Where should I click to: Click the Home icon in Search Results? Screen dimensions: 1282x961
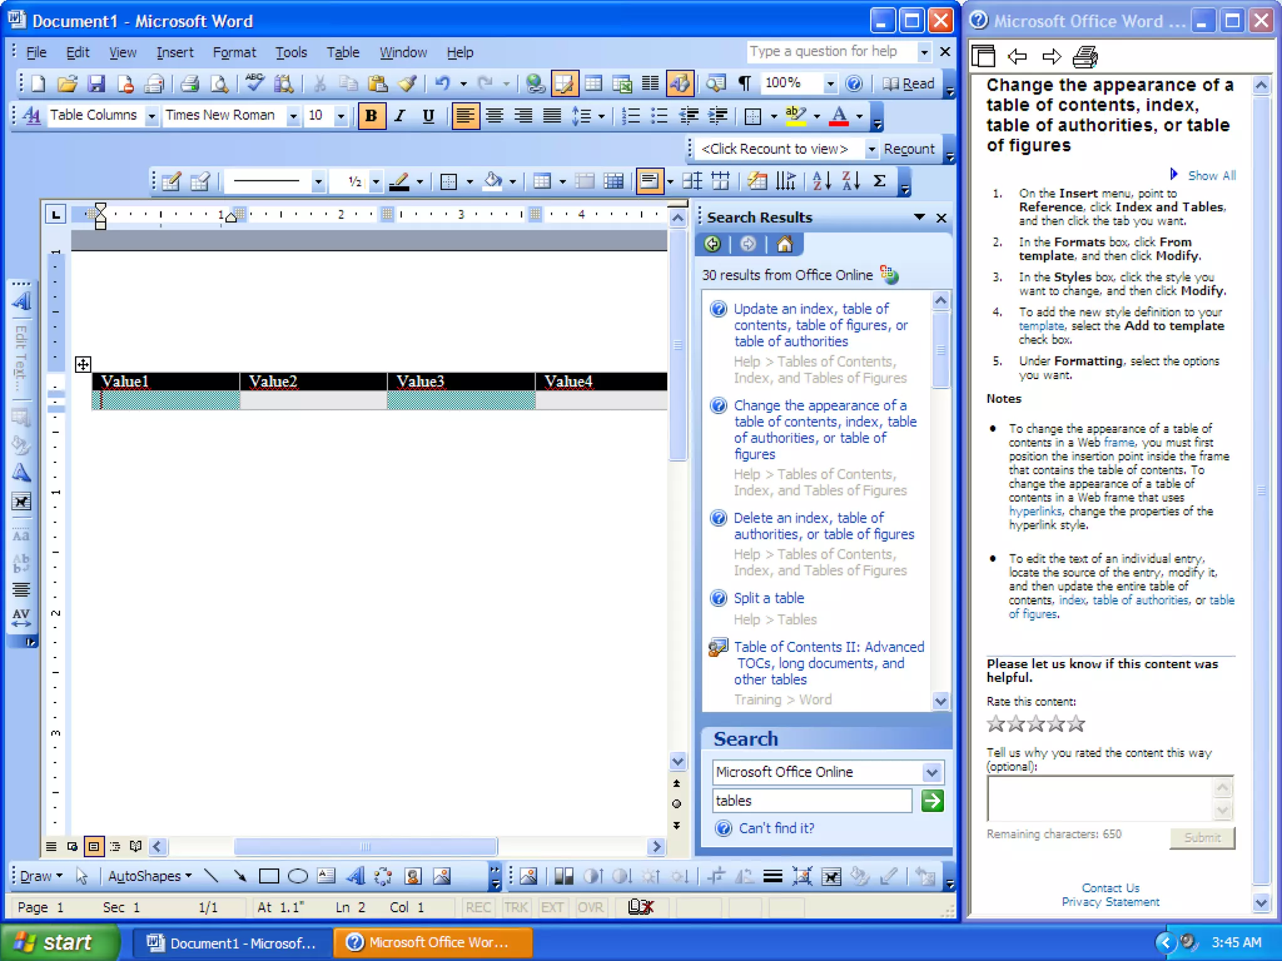pos(784,244)
